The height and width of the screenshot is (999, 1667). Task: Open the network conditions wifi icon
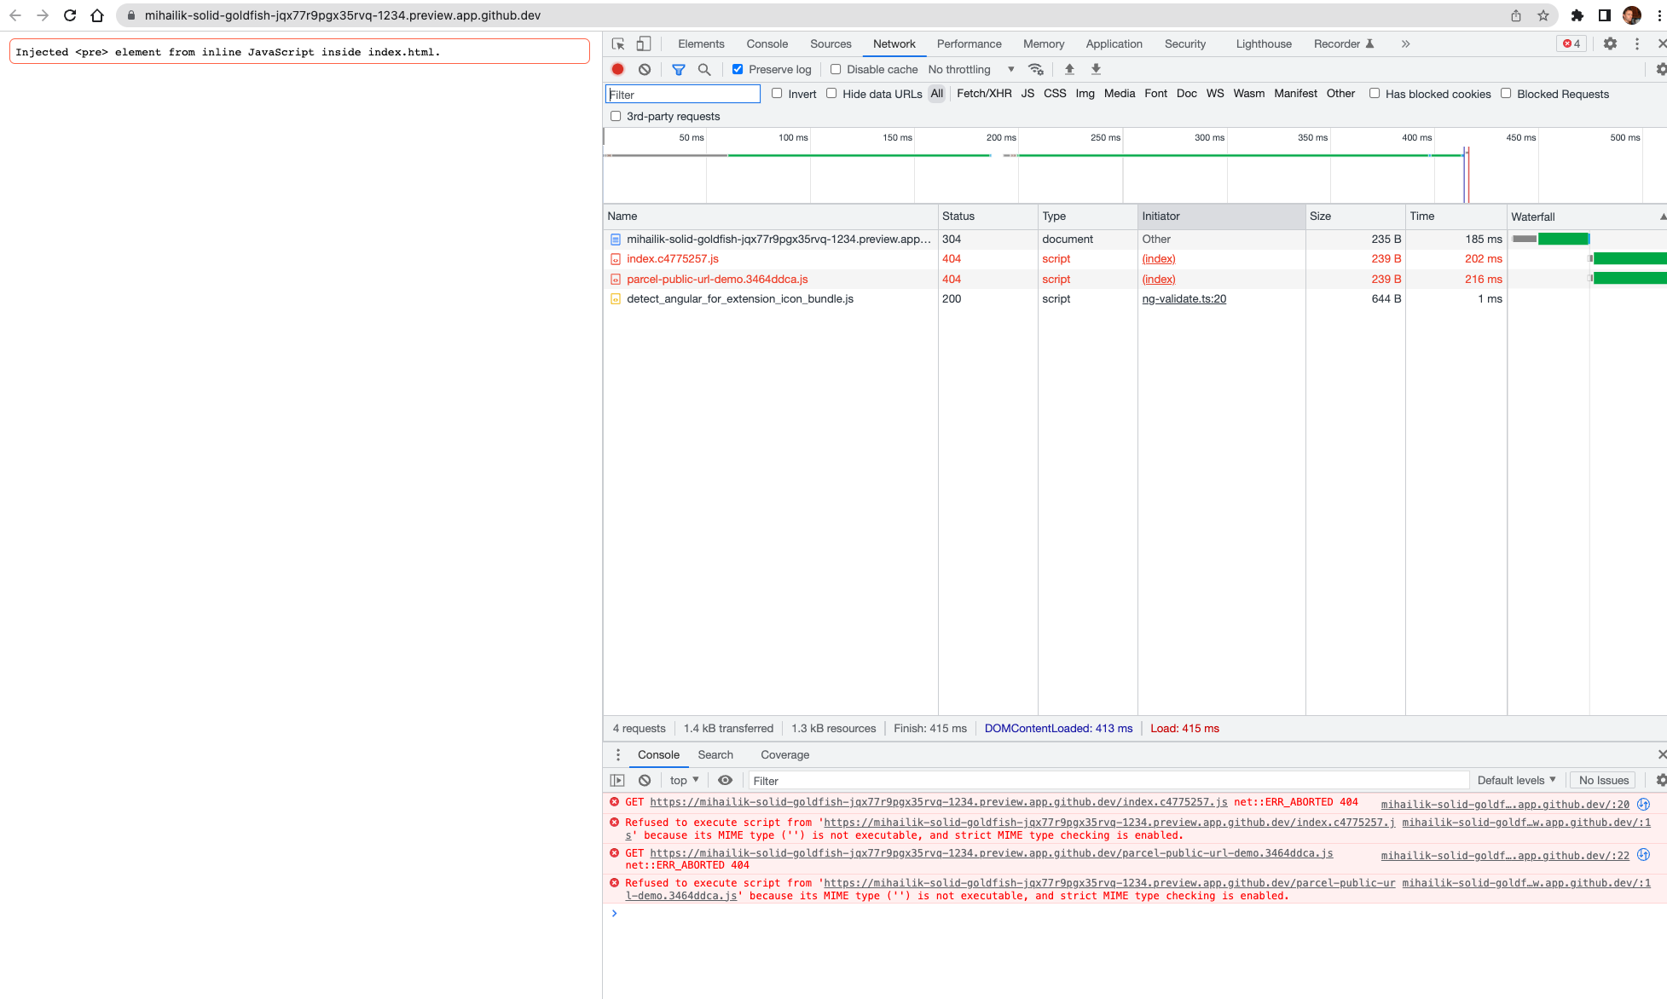(x=1036, y=69)
